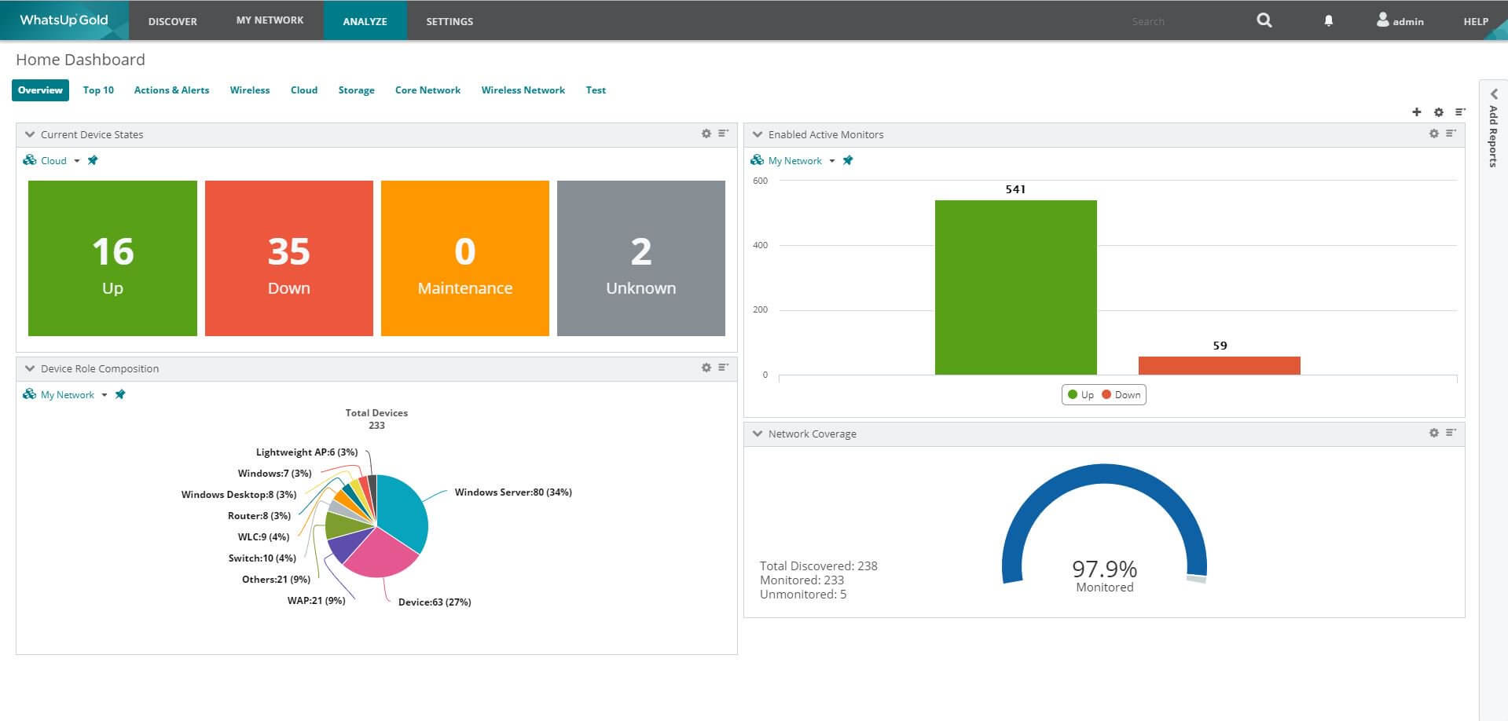Toggle the Down legend item in Enabled Active Monitors
The width and height of the screenshot is (1508, 721).
click(1124, 394)
